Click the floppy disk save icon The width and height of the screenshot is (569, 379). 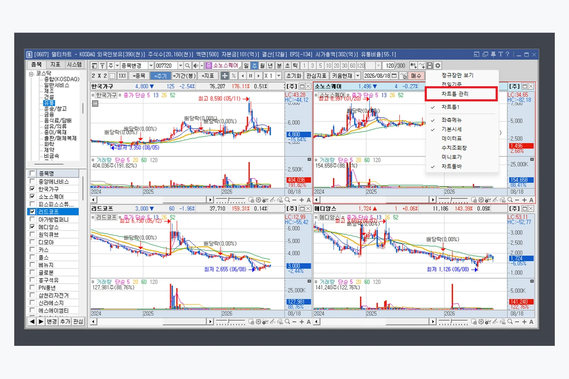(x=430, y=66)
